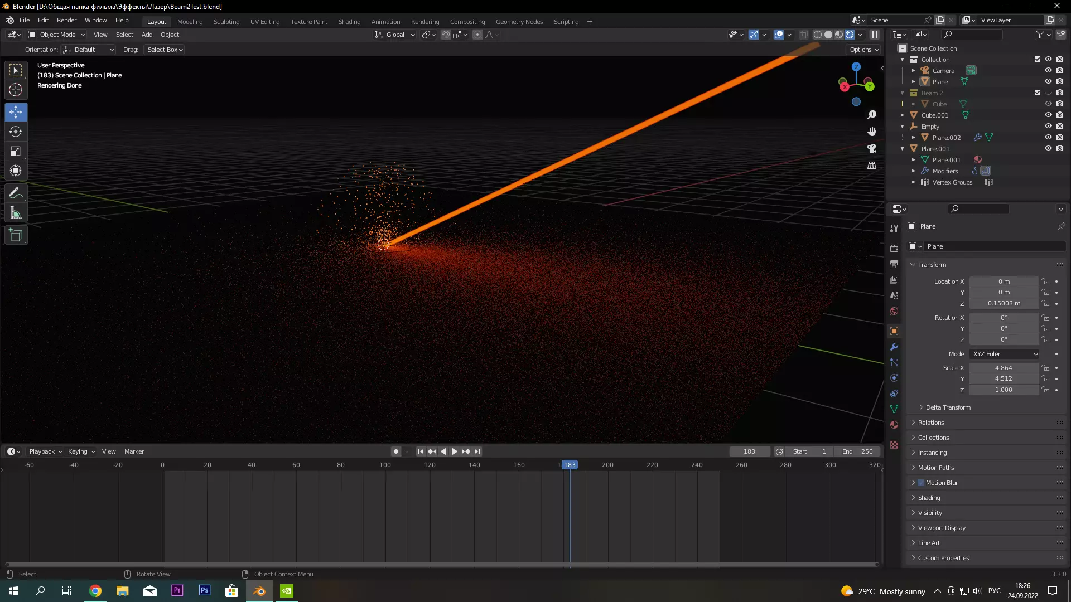Jump to the end frame

pyautogui.click(x=477, y=452)
